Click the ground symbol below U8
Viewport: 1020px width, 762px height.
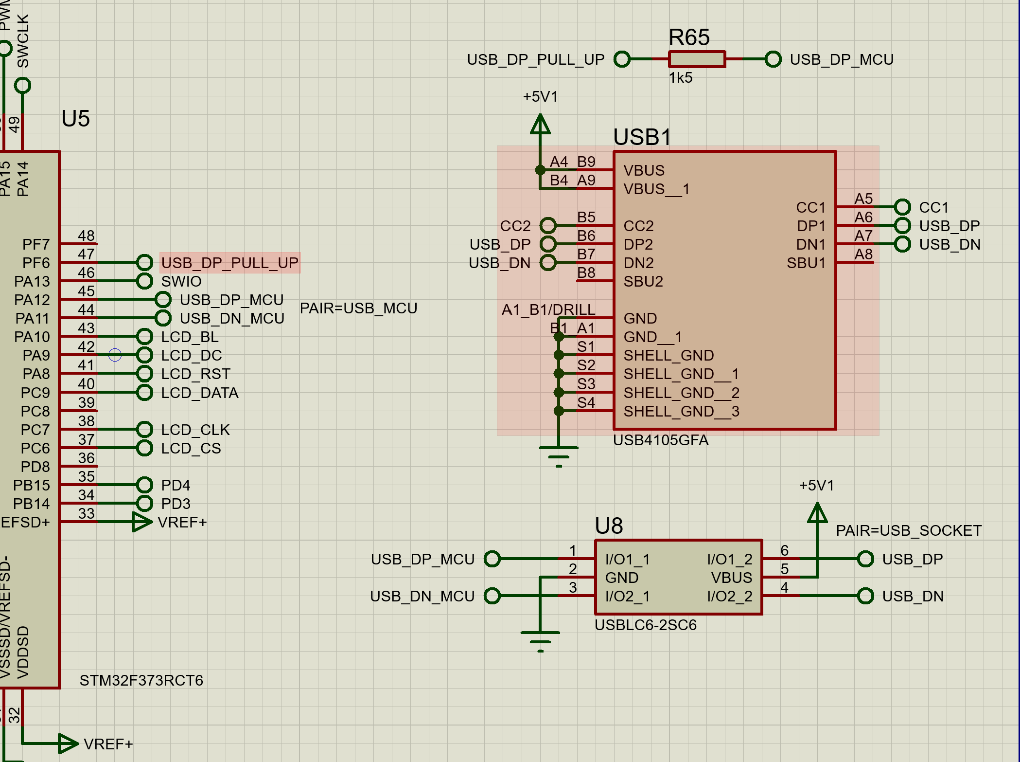540,641
